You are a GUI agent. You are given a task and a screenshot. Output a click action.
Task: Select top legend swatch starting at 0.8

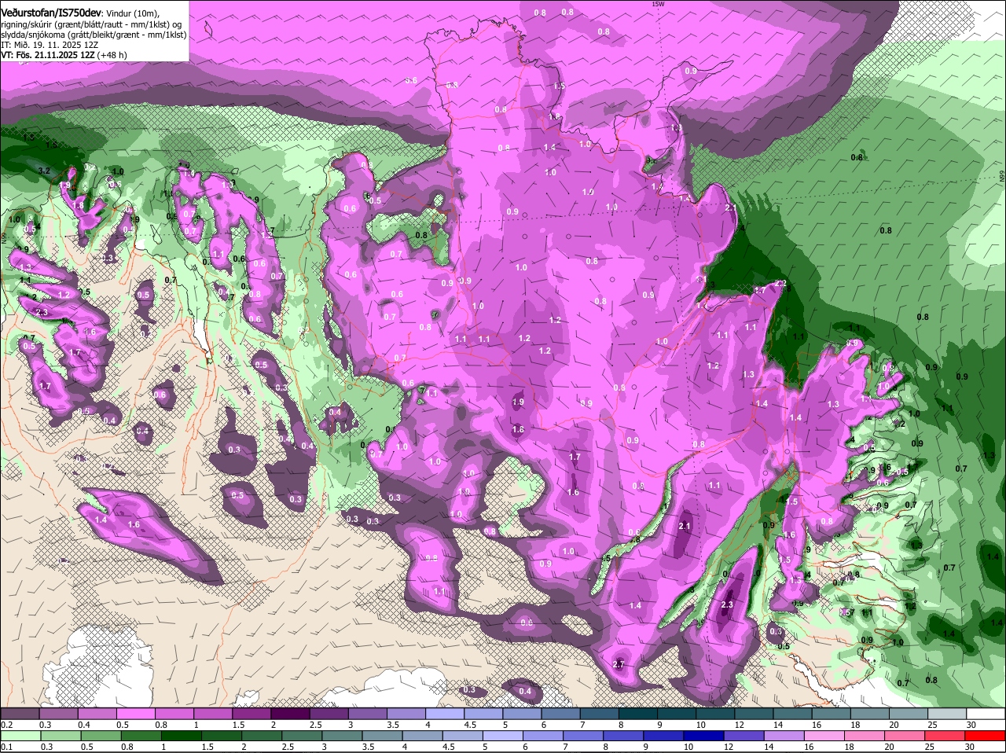[x=174, y=714]
